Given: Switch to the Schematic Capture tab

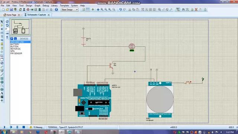Looking at the screenshot, I should click(x=35, y=15).
